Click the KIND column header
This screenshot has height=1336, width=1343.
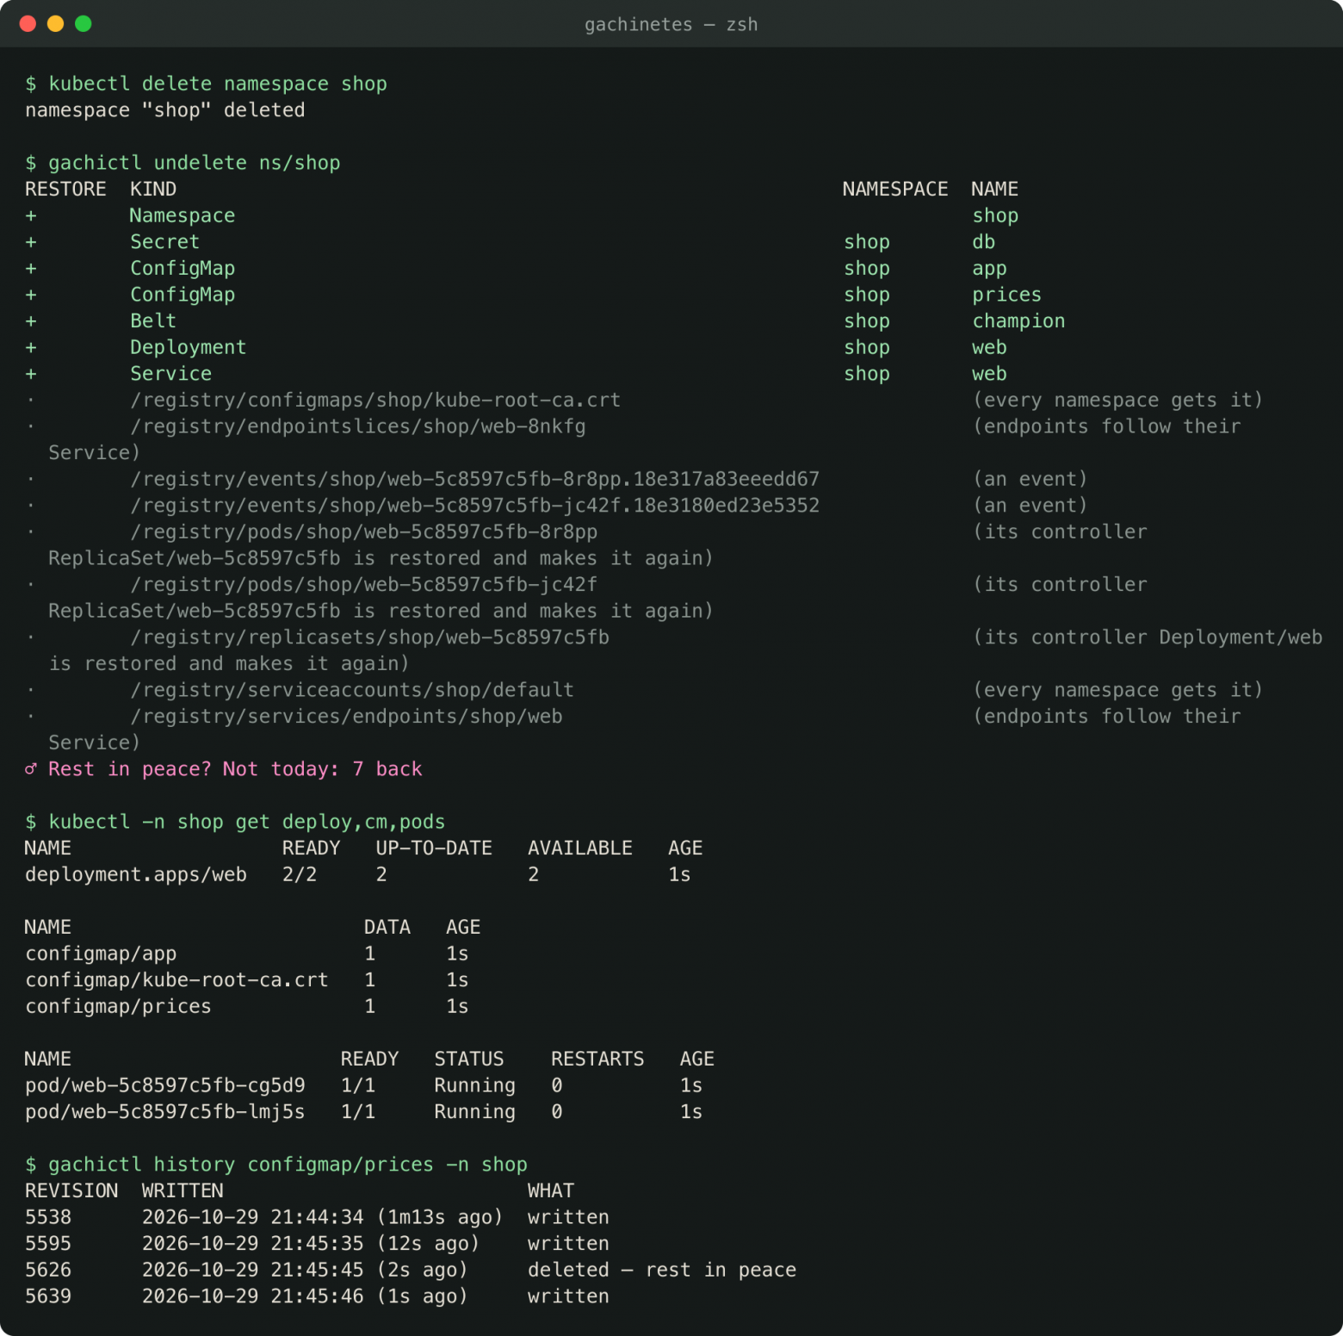(x=153, y=190)
